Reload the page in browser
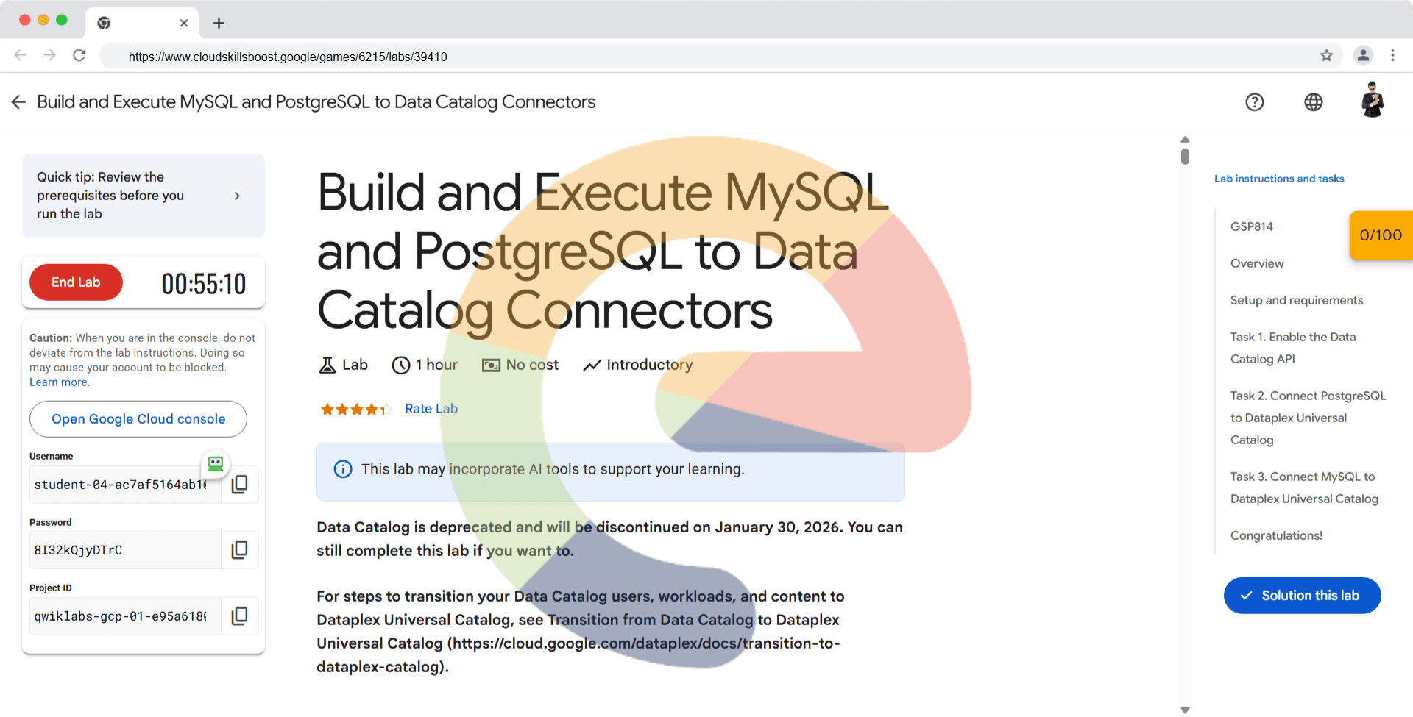 tap(79, 56)
